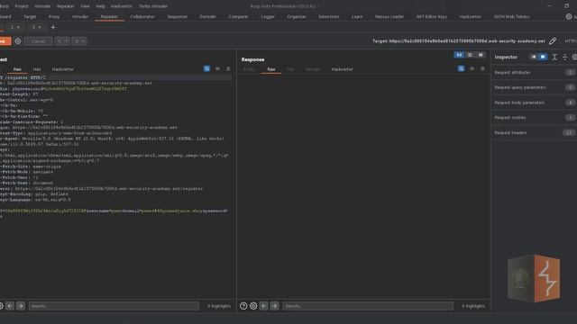Open the JWT Editor Keys tab

pyautogui.click(x=432, y=17)
